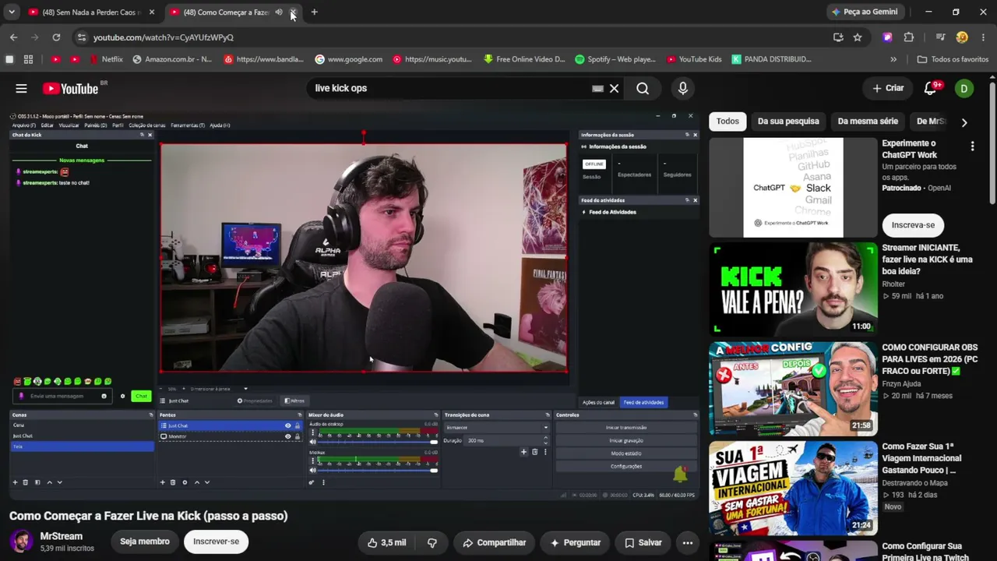Open more actions below the video

click(x=687, y=542)
